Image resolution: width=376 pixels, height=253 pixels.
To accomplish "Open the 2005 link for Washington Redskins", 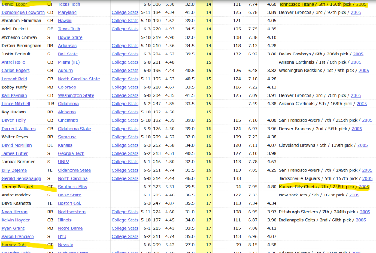I will (x=364, y=71).
